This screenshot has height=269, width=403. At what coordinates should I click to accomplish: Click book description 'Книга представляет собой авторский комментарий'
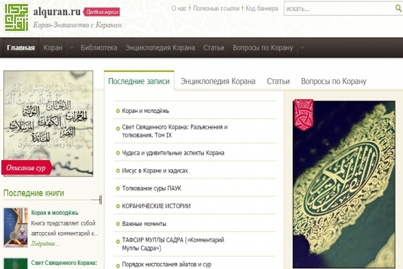click(x=64, y=229)
